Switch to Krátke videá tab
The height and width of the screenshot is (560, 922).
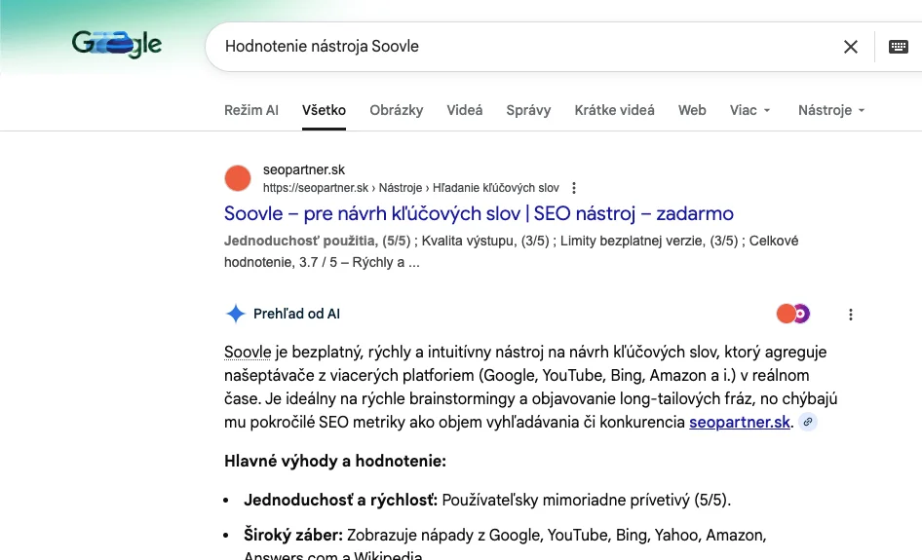pyautogui.click(x=614, y=110)
